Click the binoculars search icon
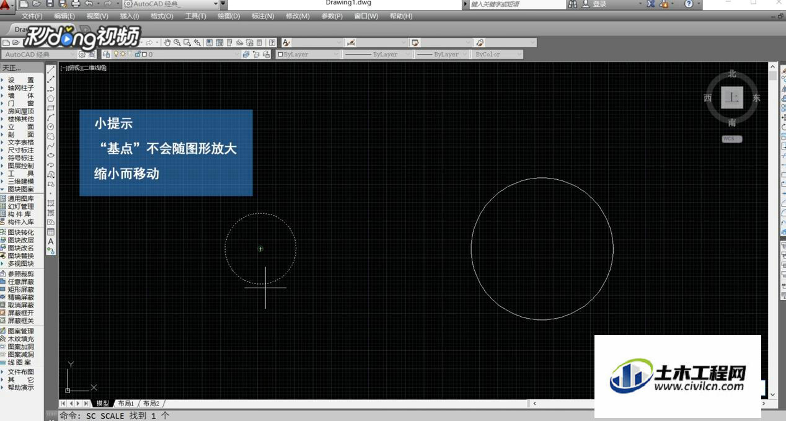 (x=572, y=4)
